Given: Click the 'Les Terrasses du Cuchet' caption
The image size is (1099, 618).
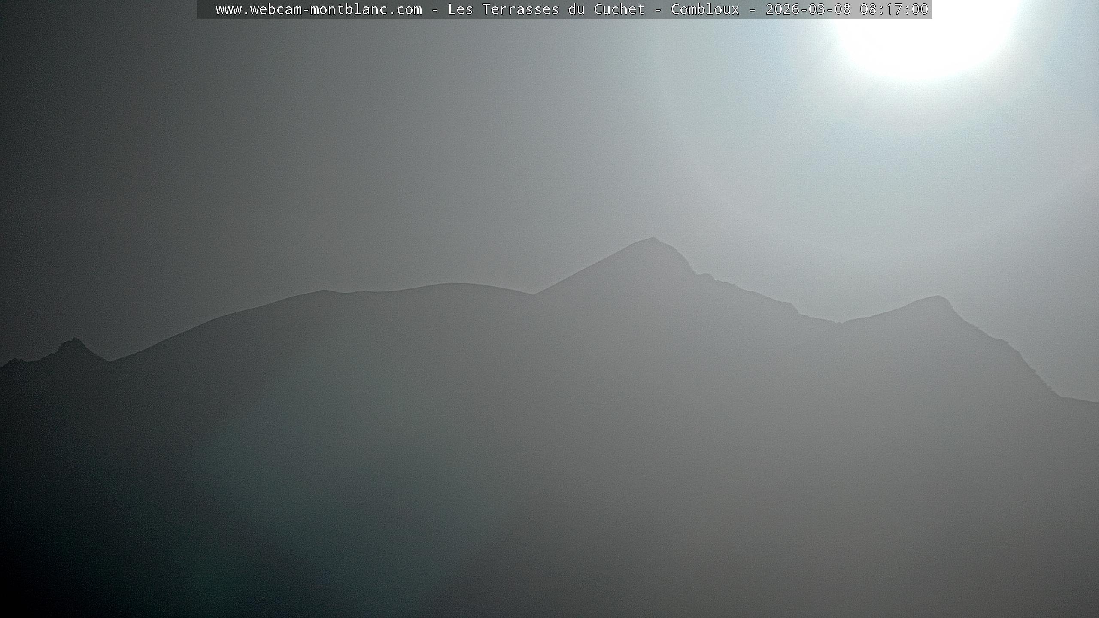Looking at the screenshot, I should (546, 9).
